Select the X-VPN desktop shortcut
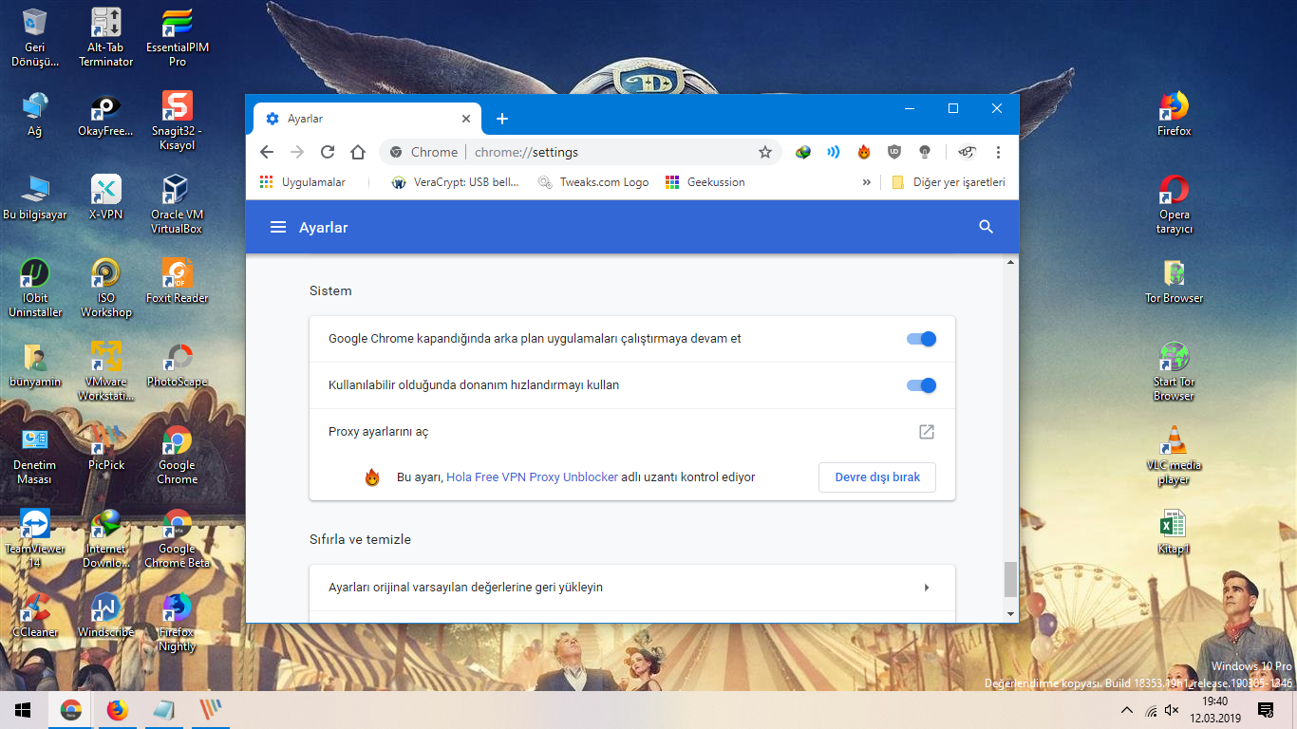 click(105, 197)
